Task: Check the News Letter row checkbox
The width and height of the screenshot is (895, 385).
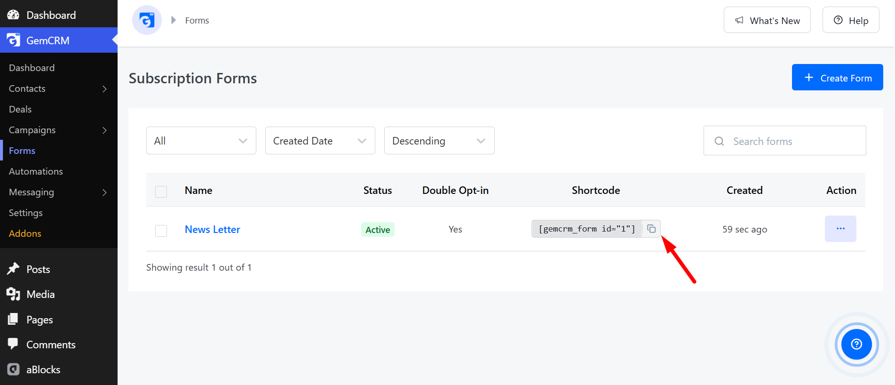Action: tap(161, 231)
